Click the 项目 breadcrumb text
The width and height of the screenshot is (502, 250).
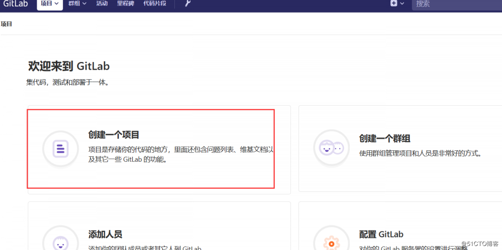click(x=7, y=24)
